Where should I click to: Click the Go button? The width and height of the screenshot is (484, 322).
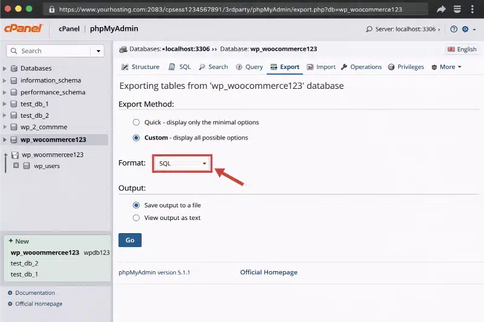pos(130,240)
